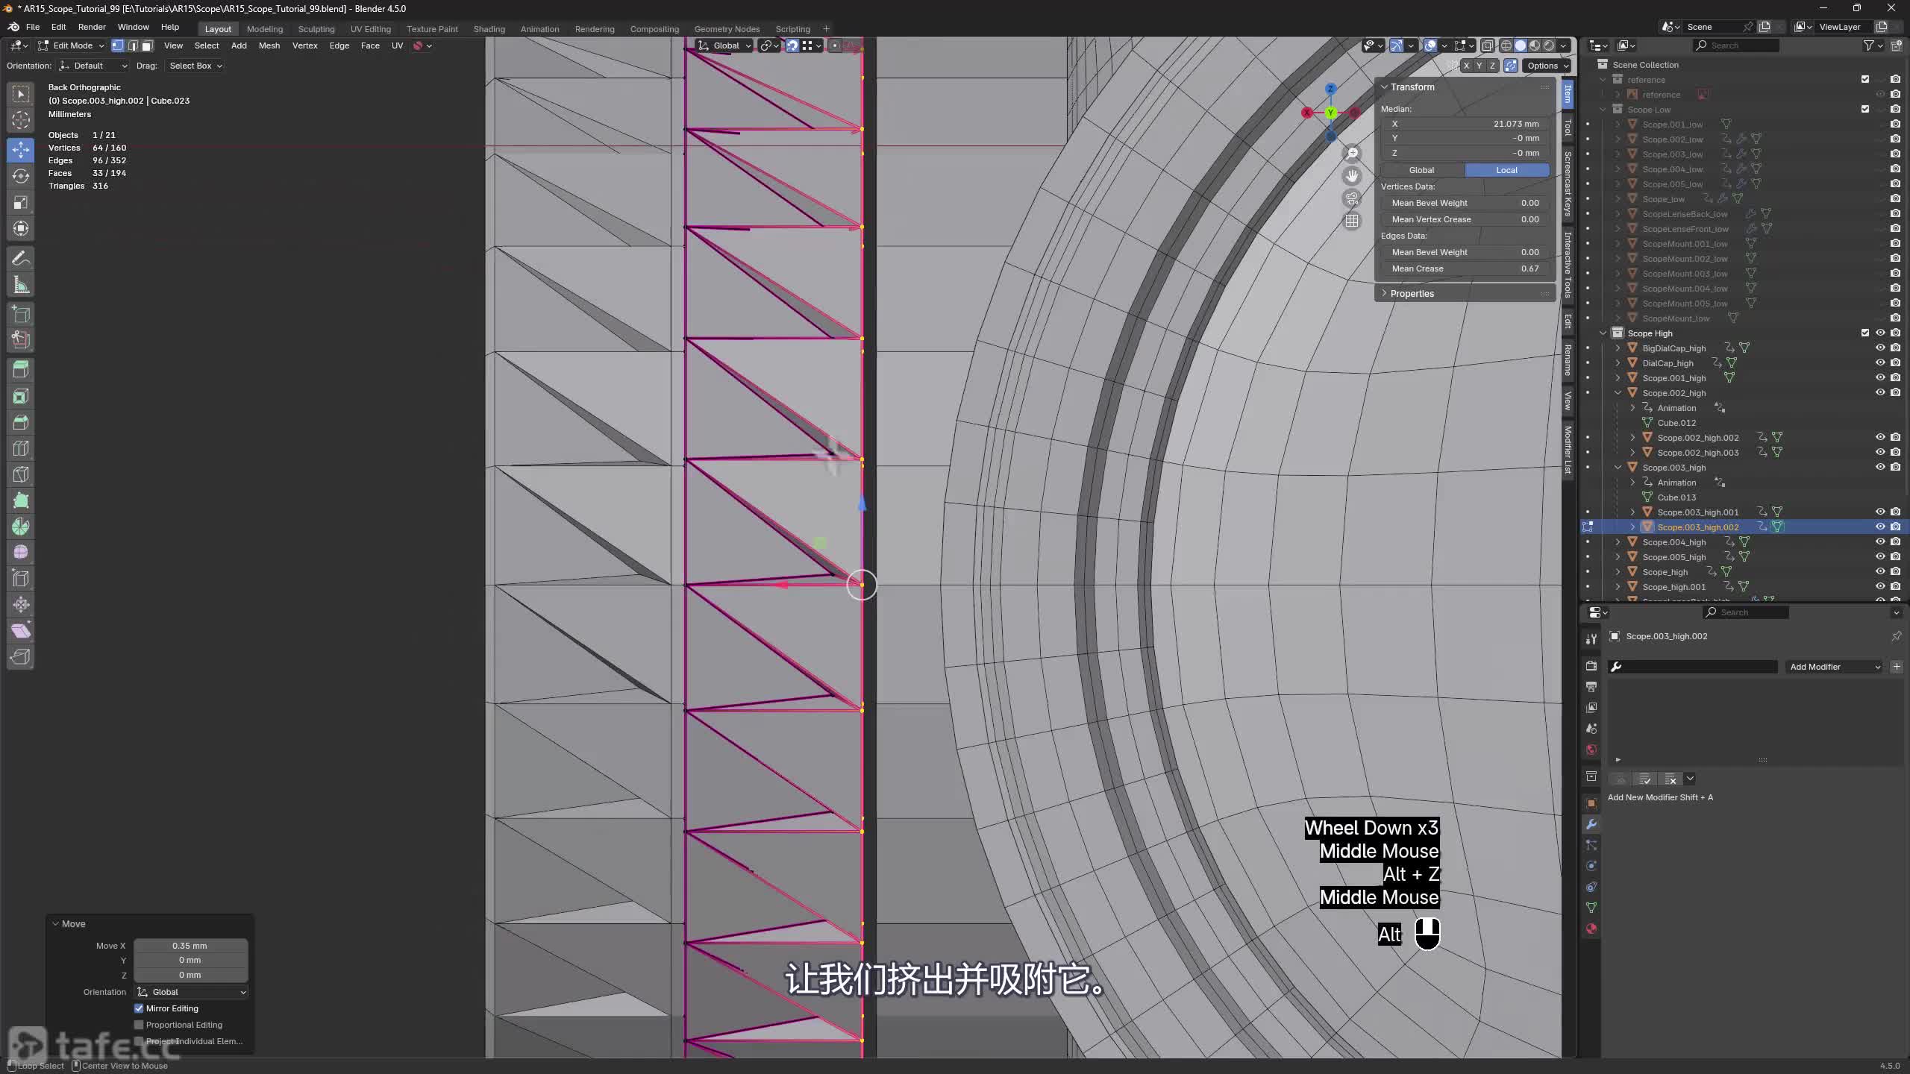Click the pan view hand icon

(x=1352, y=176)
